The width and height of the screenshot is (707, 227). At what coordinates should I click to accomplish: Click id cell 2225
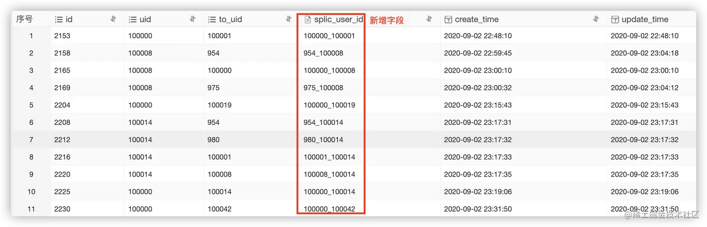[x=62, y=192]
